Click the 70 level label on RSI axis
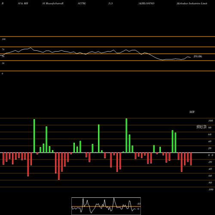Image resolution: width=215 pixels, height=215 pixels. coord(3,49)
